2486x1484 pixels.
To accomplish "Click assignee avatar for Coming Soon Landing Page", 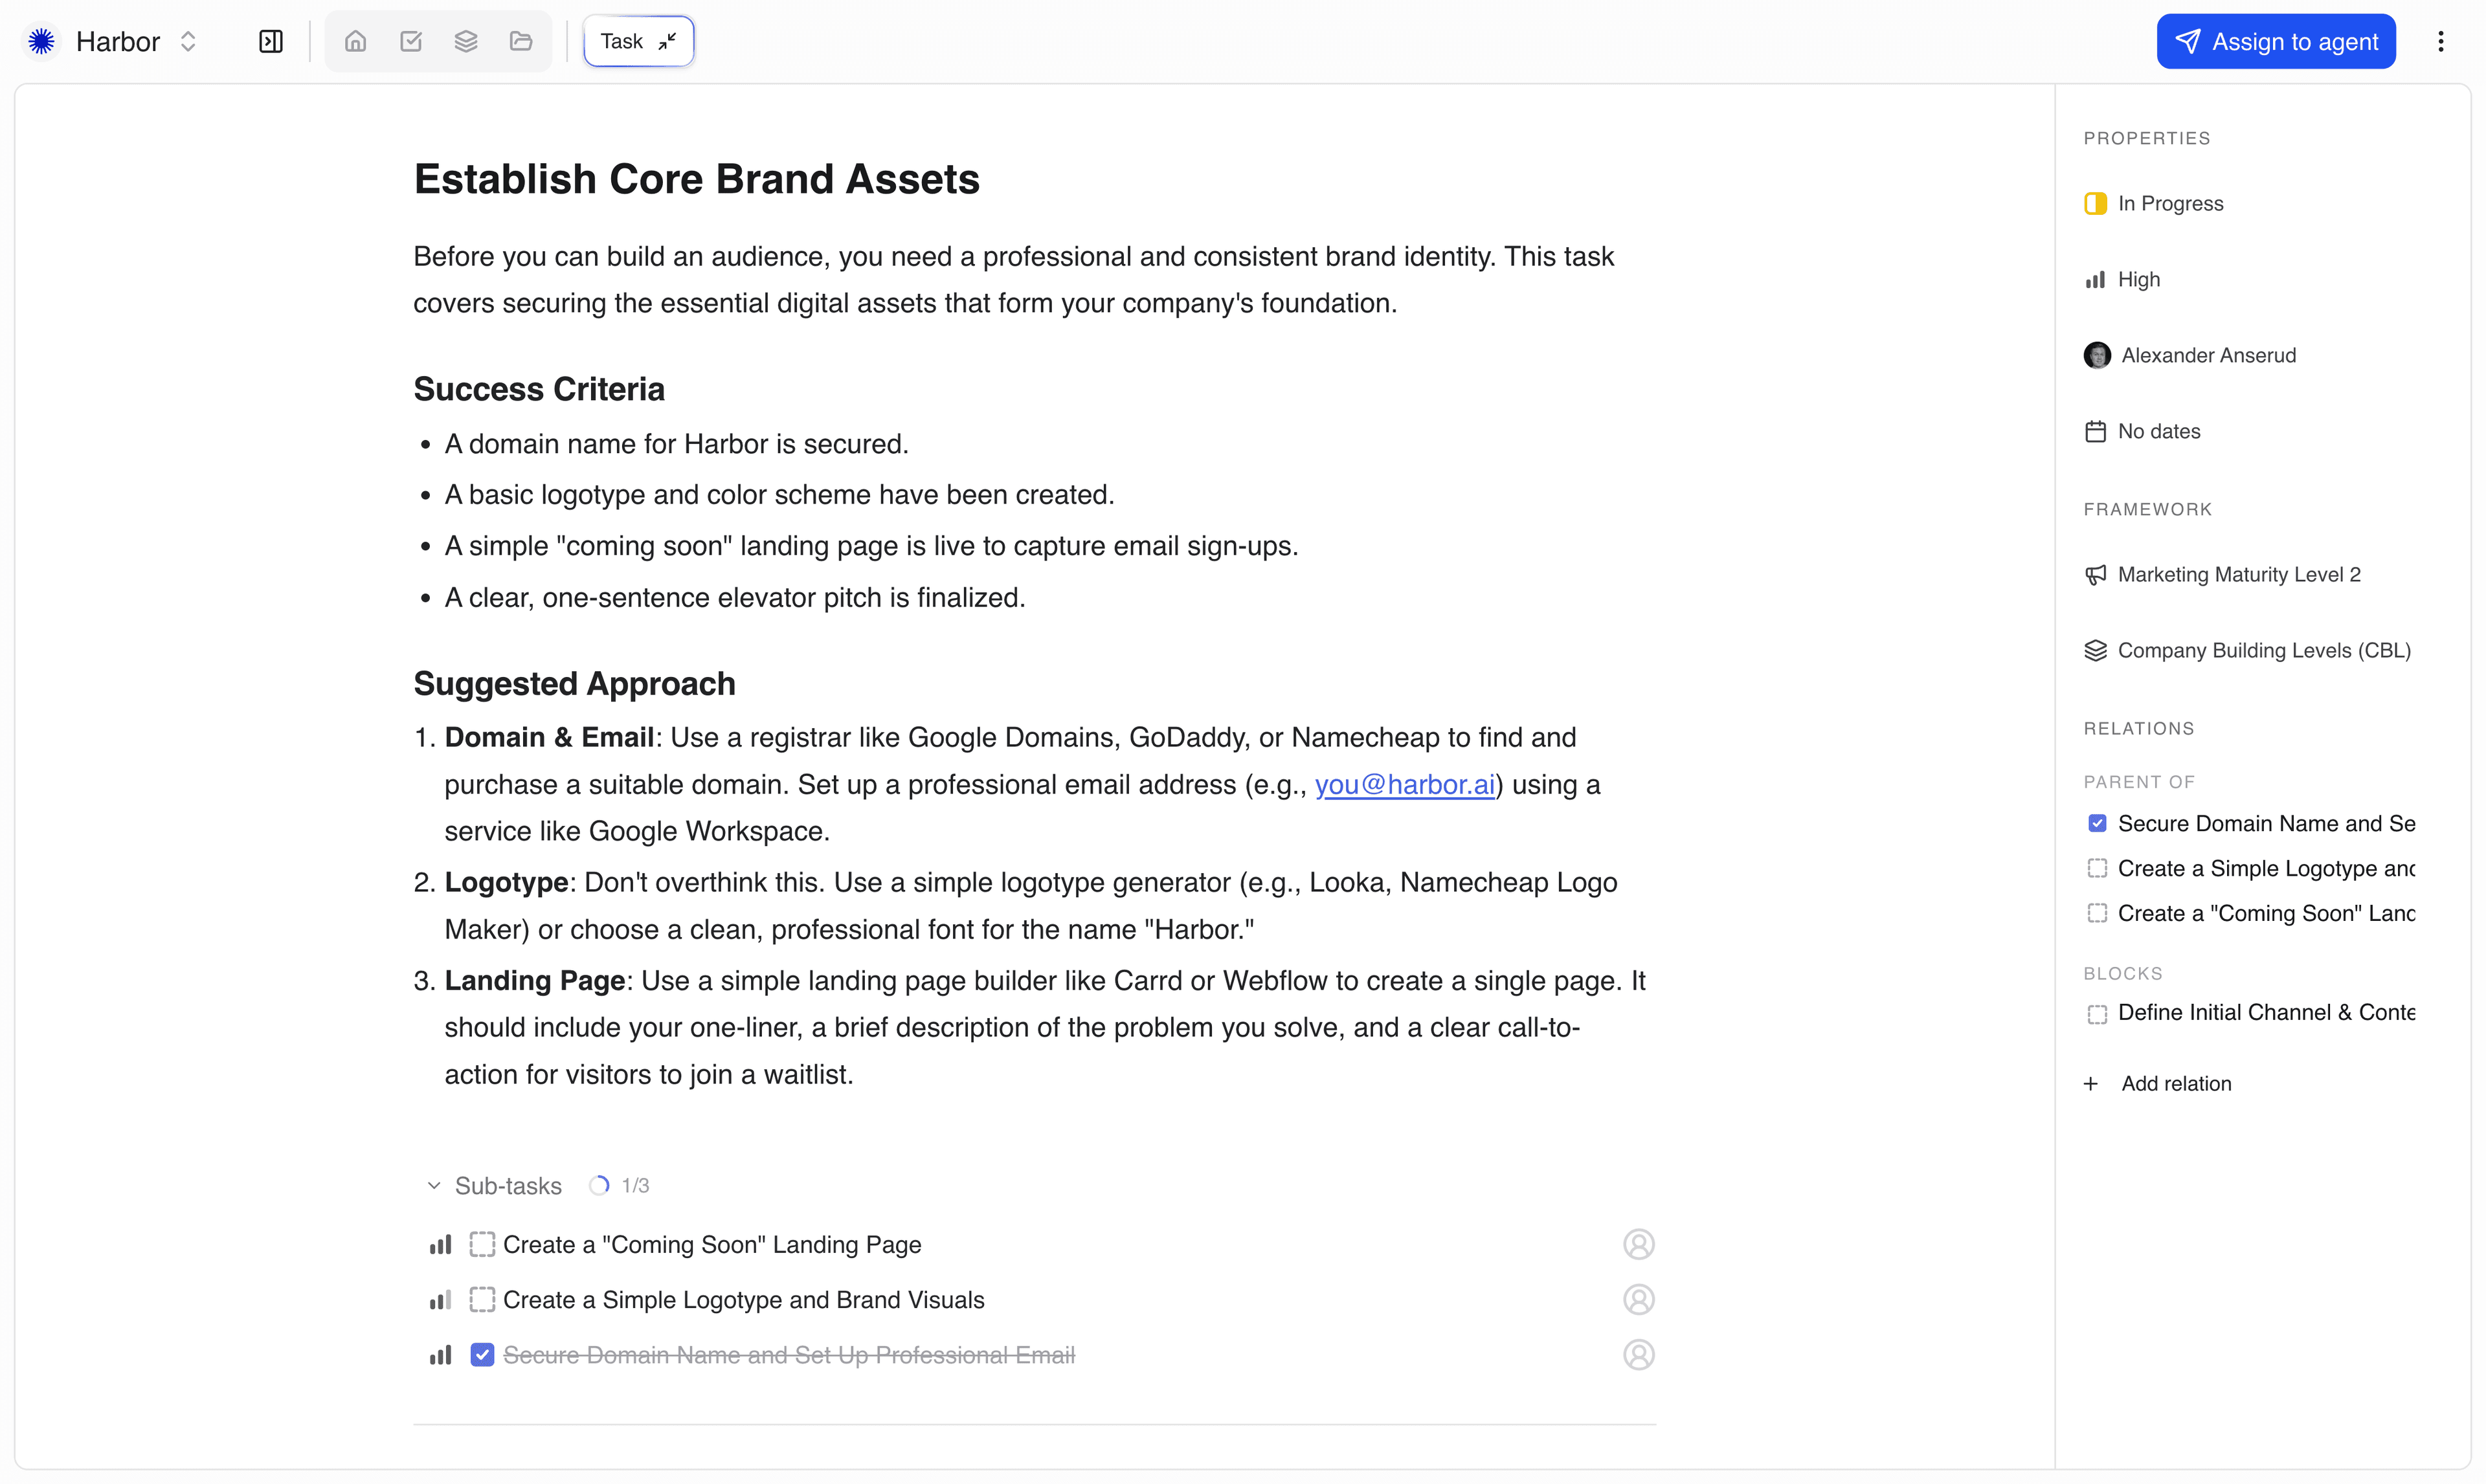I will click(1638, 1244).
